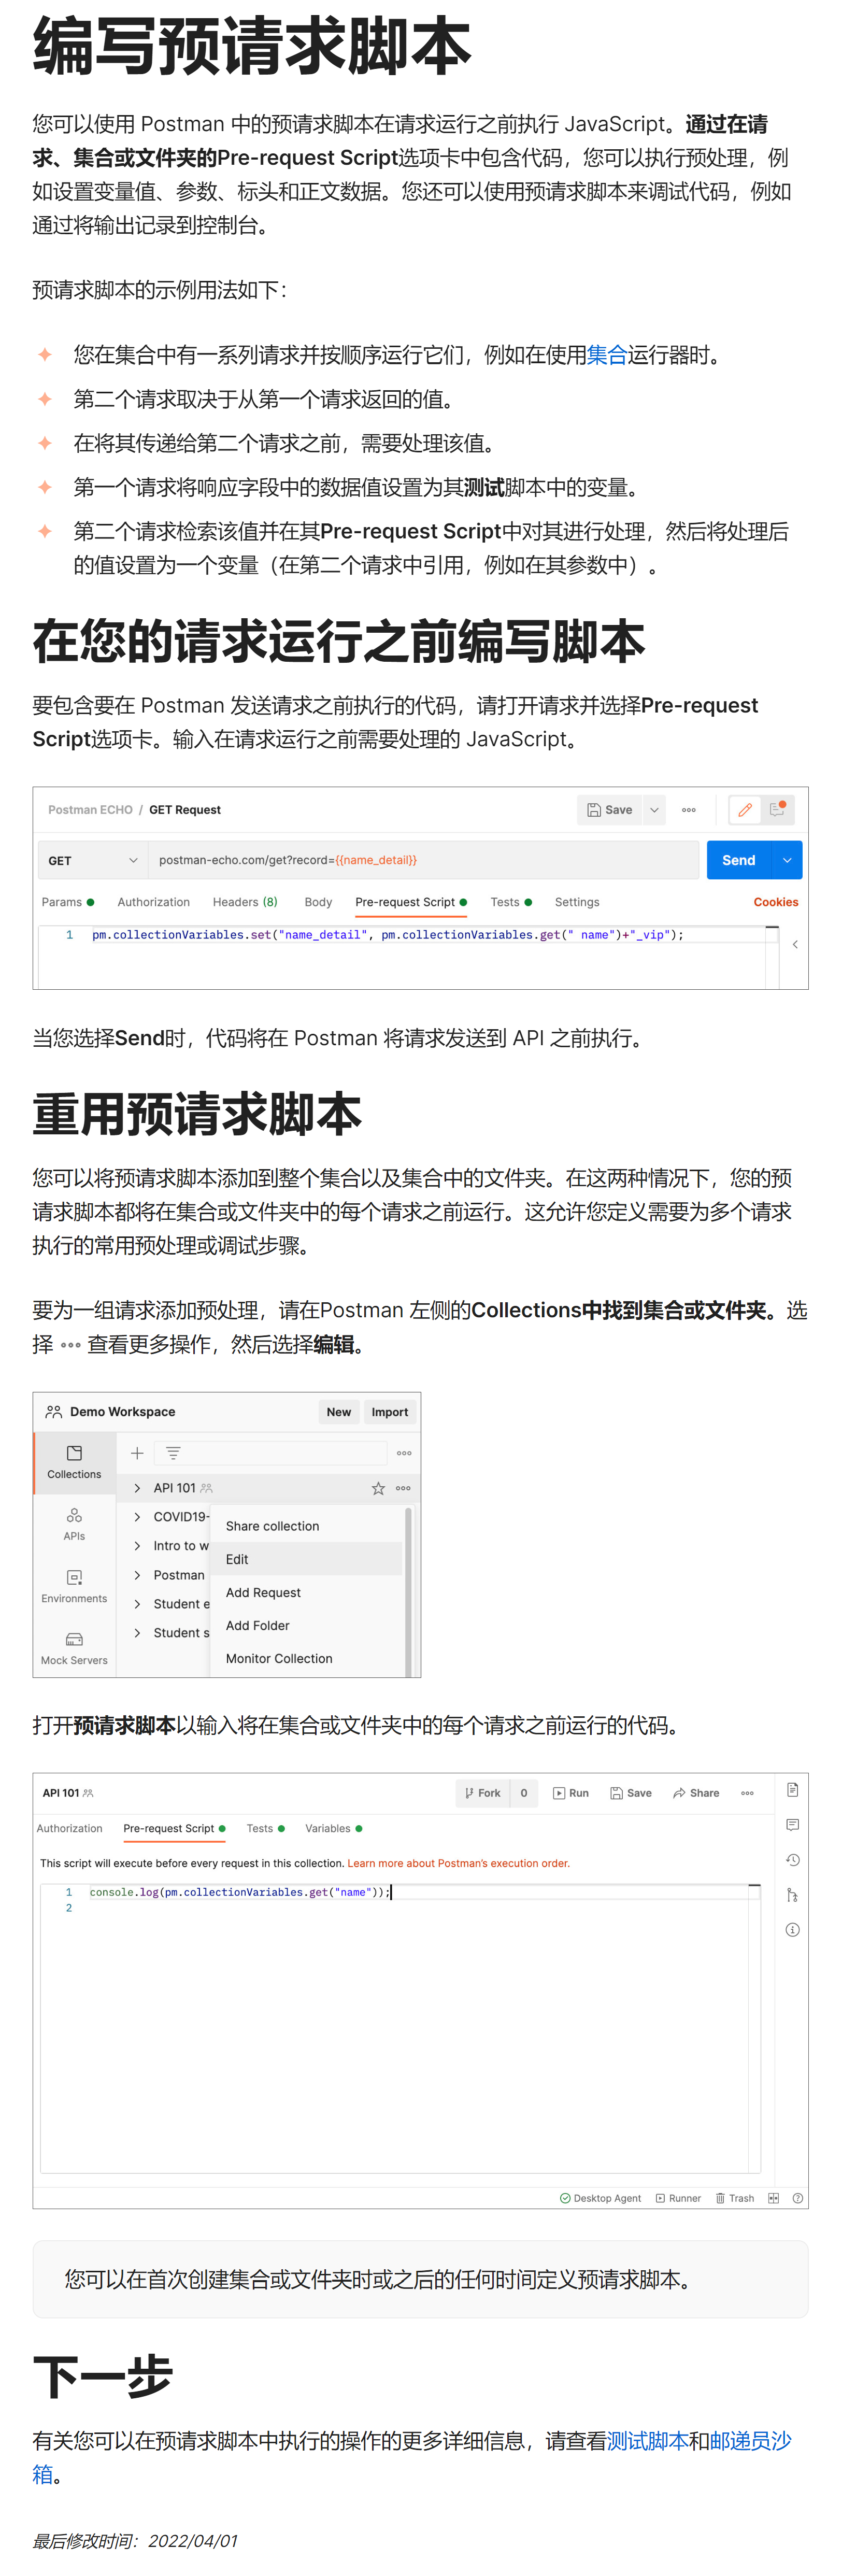Open the comments icon in right sidebar
Viewport: 842px width, 2576px height.
click(792, 1825)
